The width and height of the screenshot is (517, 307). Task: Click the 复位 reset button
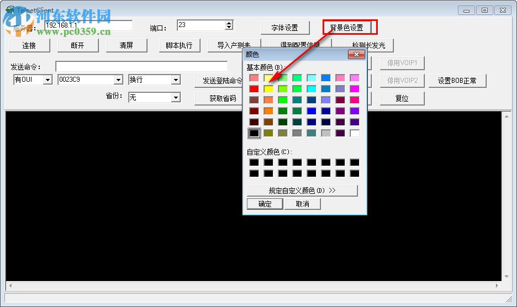(402, 99)
